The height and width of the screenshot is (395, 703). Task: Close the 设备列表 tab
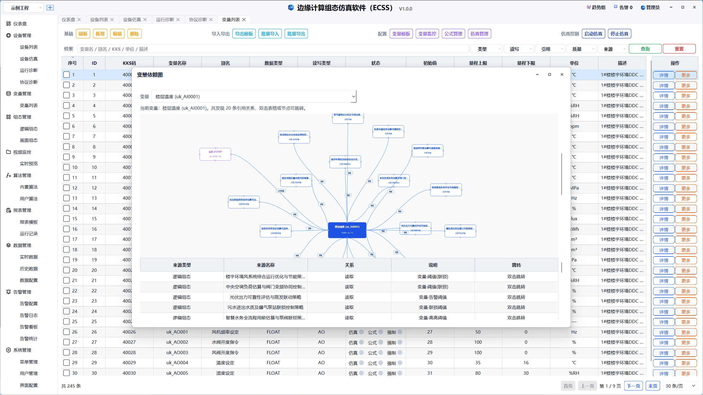[x=112, y=19]
